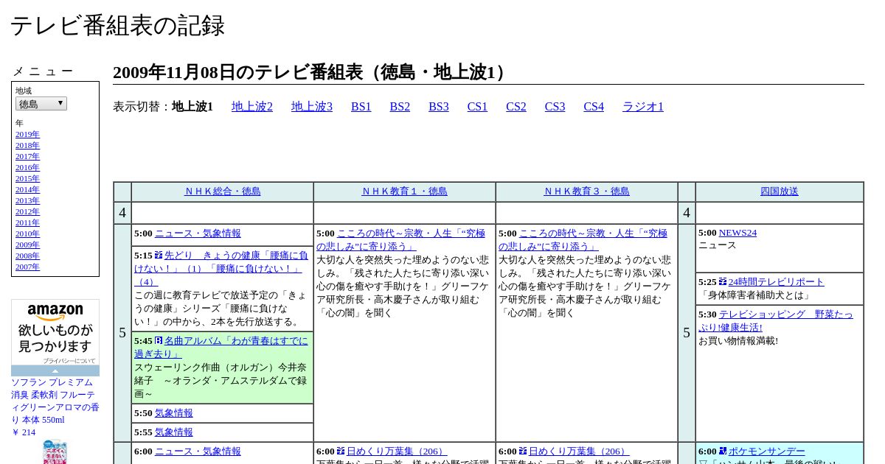885x464 pixels.
Task: Switch to the CS3 listing
Action: [555, 107]
